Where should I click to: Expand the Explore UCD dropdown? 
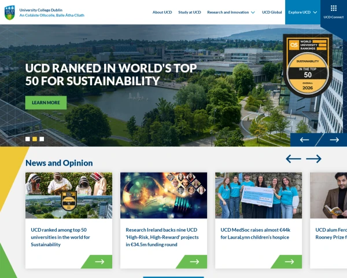(302, 12)
